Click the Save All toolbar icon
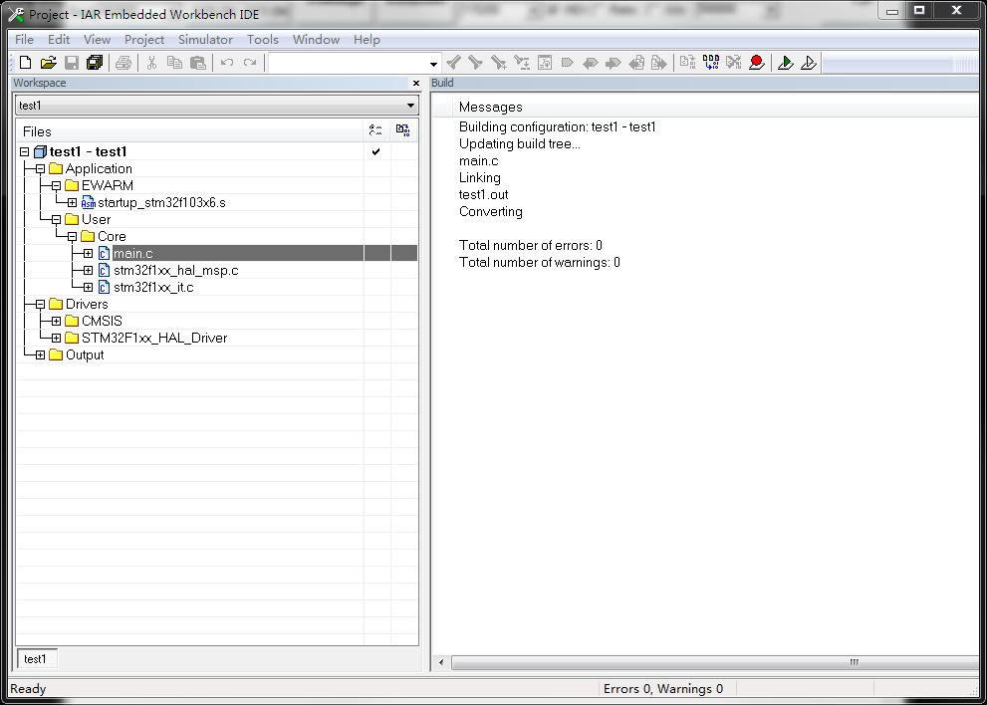This screenshot has height=705, width=987. tap(93, 62)
